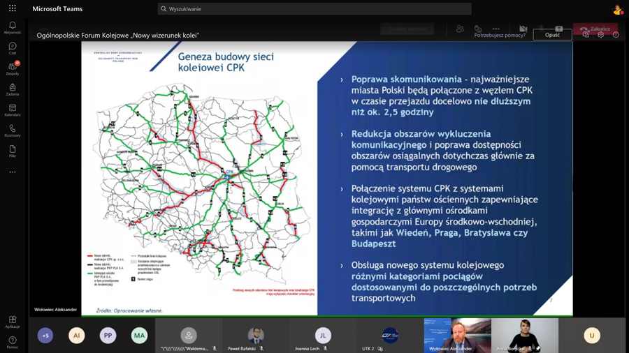Open the profile avatar at top right
The image size is (629, 353).
[617, 10]
